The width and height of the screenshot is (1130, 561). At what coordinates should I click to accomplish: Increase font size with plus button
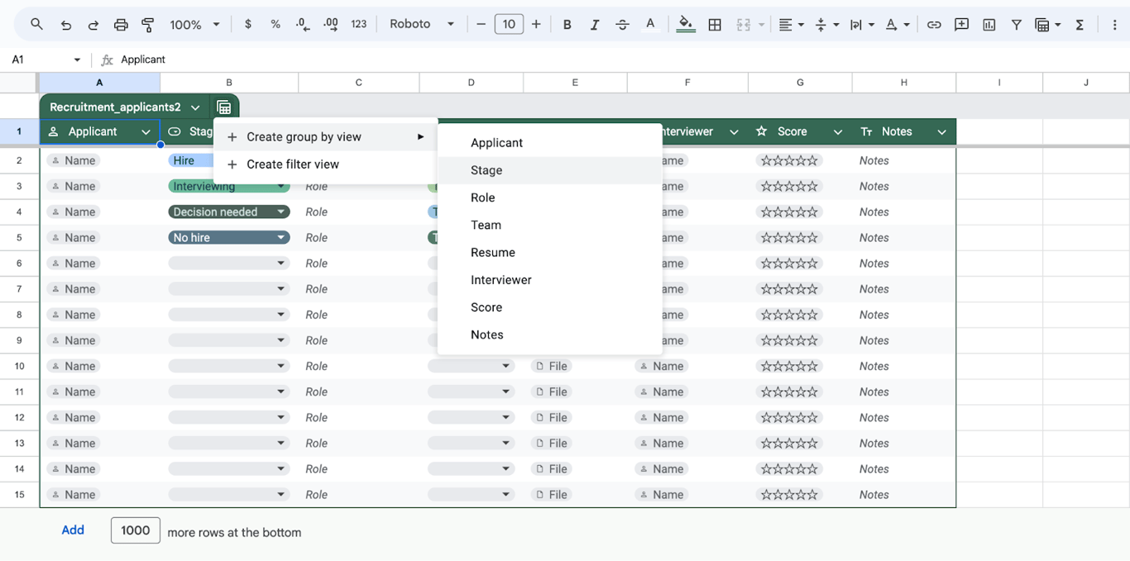(x=536, y=25)
